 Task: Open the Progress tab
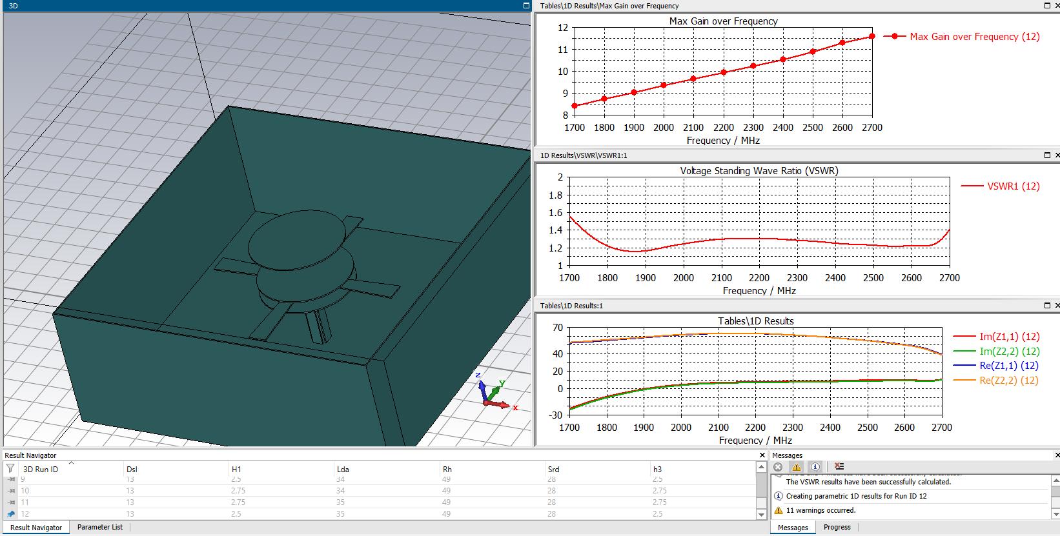pos(837,527)
